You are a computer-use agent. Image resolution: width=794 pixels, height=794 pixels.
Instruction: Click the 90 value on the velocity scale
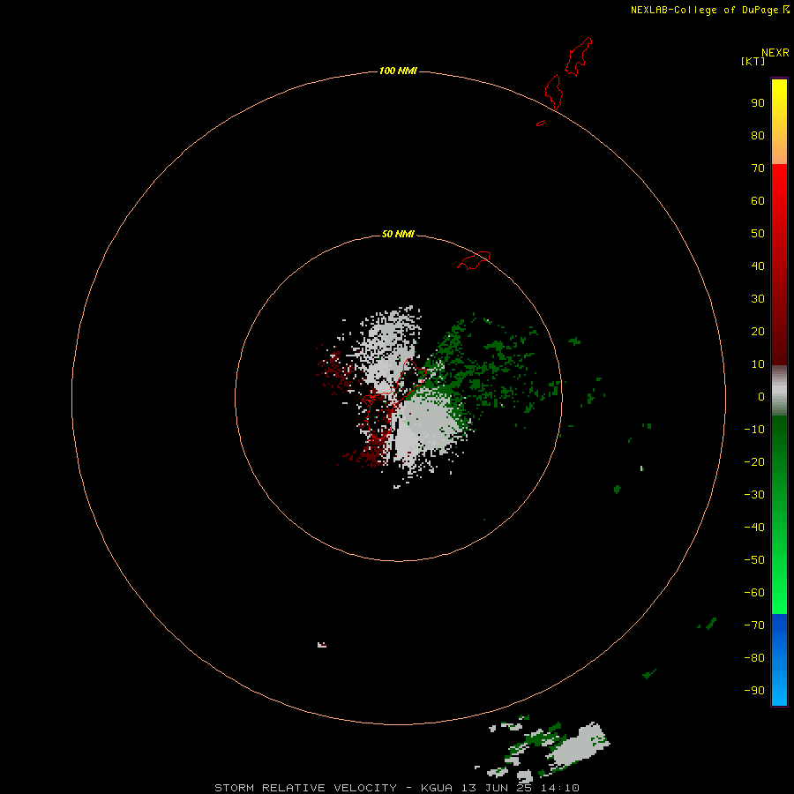758,103
